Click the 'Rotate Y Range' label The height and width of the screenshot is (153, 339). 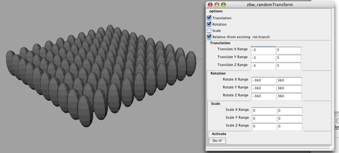pos(236,87)
